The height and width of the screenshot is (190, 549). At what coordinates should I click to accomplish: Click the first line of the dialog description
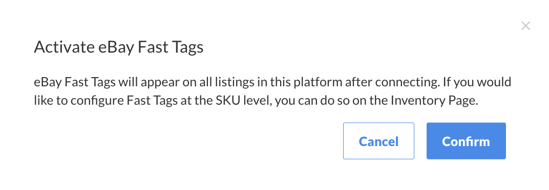point(273,82)
